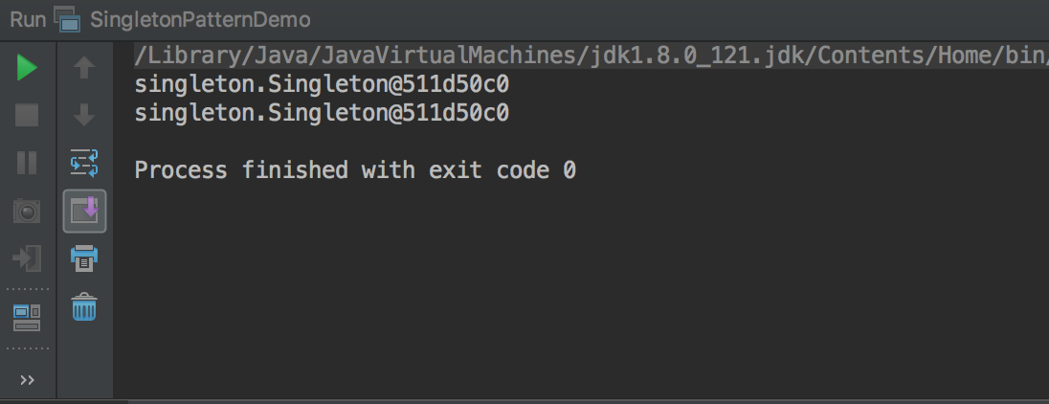Pause the console output

point(27,163)
